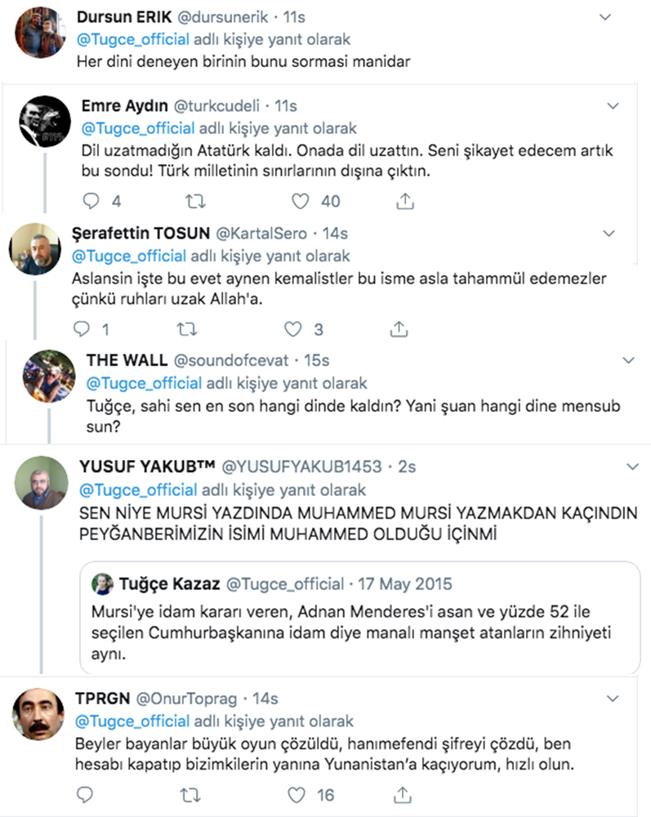
Task: Like Emre Aydın's tweet with 40 likes
Action: (301, 201)
